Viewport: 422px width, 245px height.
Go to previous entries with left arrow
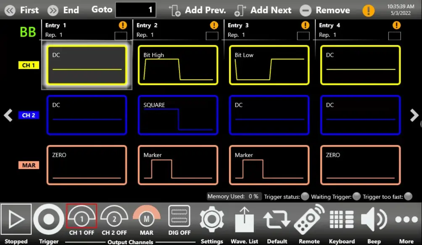(8, 116)
